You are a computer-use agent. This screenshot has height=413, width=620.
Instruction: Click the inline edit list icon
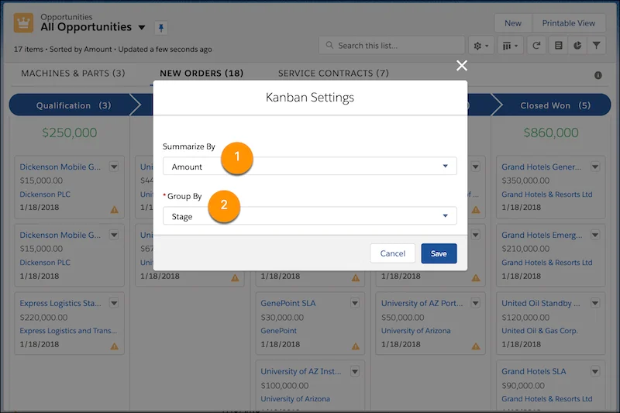click(x=557, y=46)
